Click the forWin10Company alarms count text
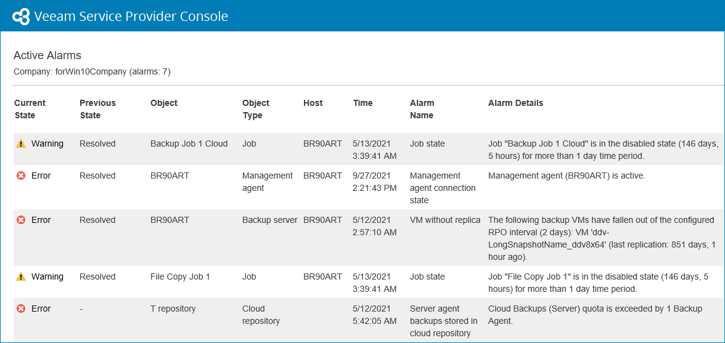The height and width of the screenshot is (343, 725). point(92,71)
